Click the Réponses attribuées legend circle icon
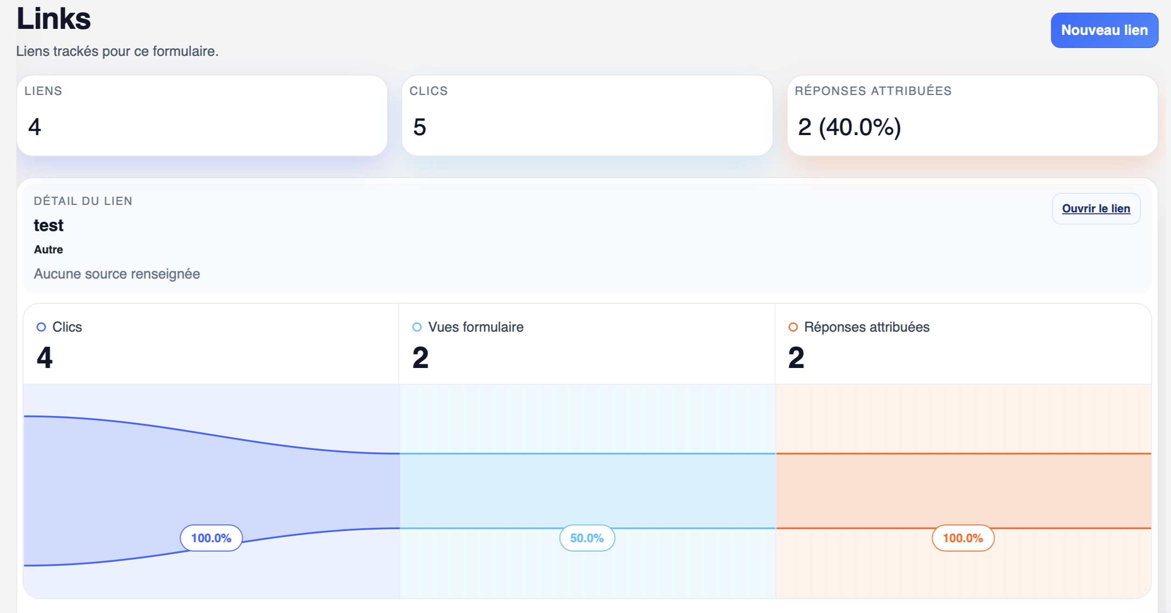Screen dimensions: 1171x613 click(794, 327)
